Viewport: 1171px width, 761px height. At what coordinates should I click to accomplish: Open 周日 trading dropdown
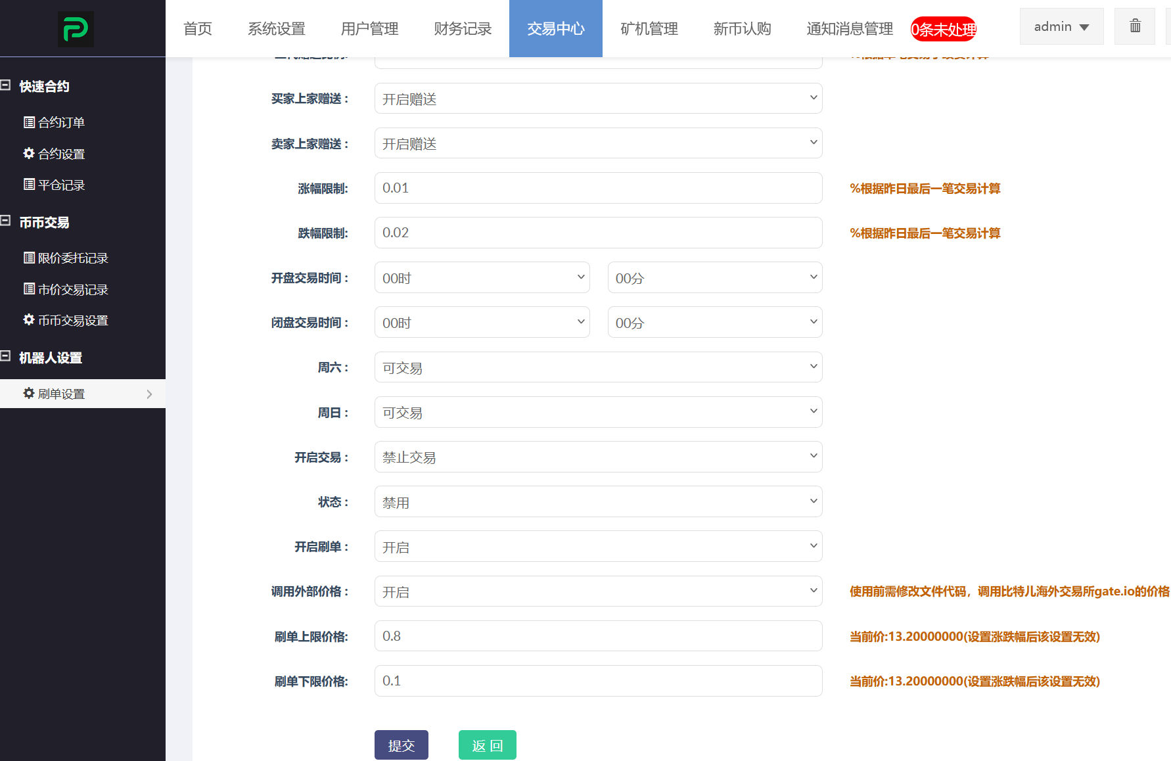[x=599, y=412]
